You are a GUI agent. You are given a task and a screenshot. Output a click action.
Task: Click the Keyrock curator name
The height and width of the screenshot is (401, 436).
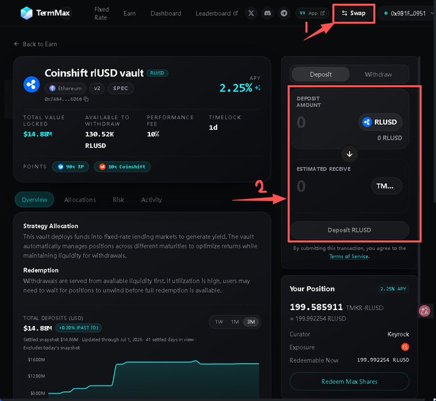click(398, 334)
